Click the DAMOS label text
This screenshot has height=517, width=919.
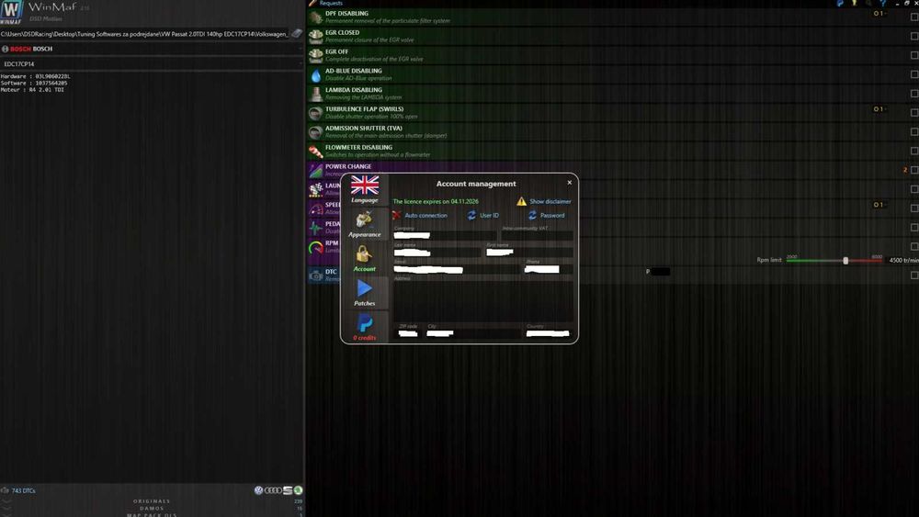[x=152, y=508]
